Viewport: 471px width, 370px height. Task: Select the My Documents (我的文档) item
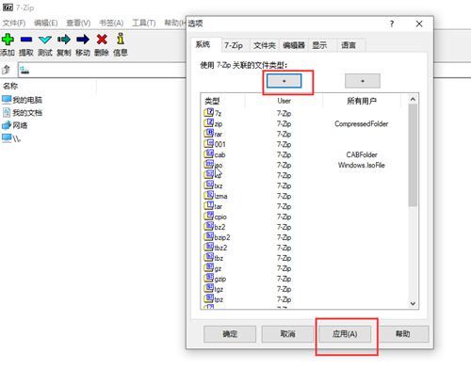[x=22, y=112]
